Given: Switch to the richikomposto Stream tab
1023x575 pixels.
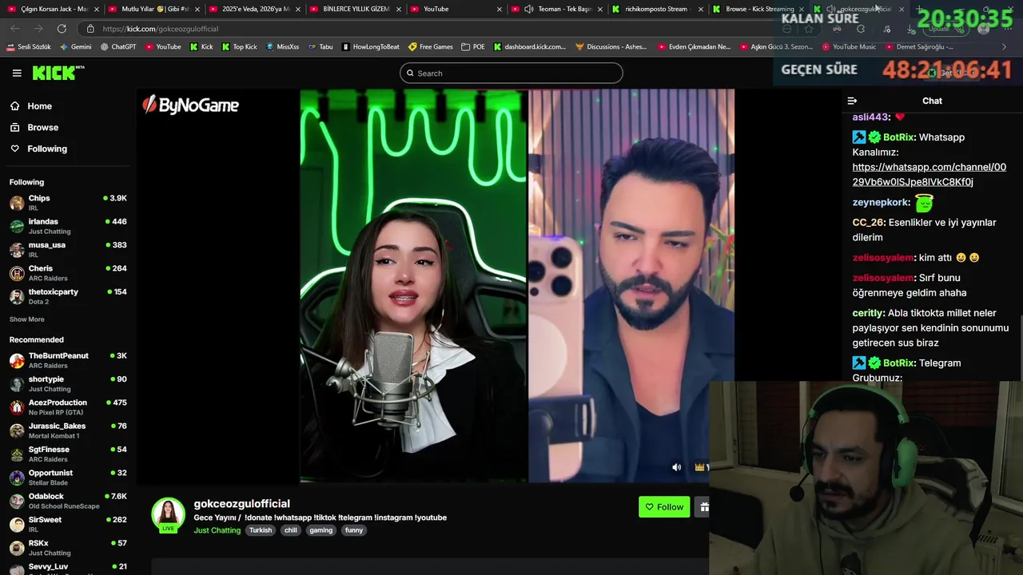Looking at the screenshot, I should pyautogui.click(x=657, y=9).
